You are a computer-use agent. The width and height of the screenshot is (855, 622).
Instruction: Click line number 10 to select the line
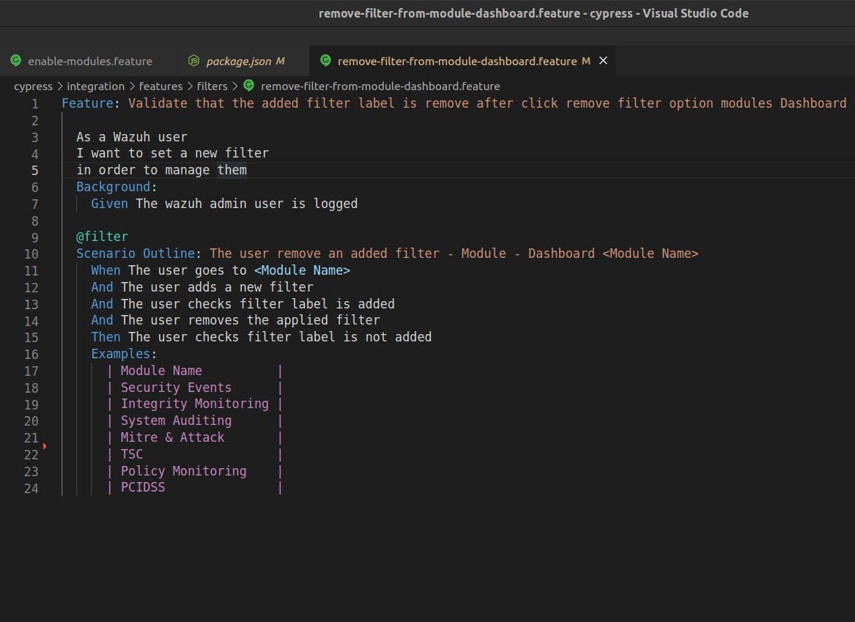coord(32,253)
